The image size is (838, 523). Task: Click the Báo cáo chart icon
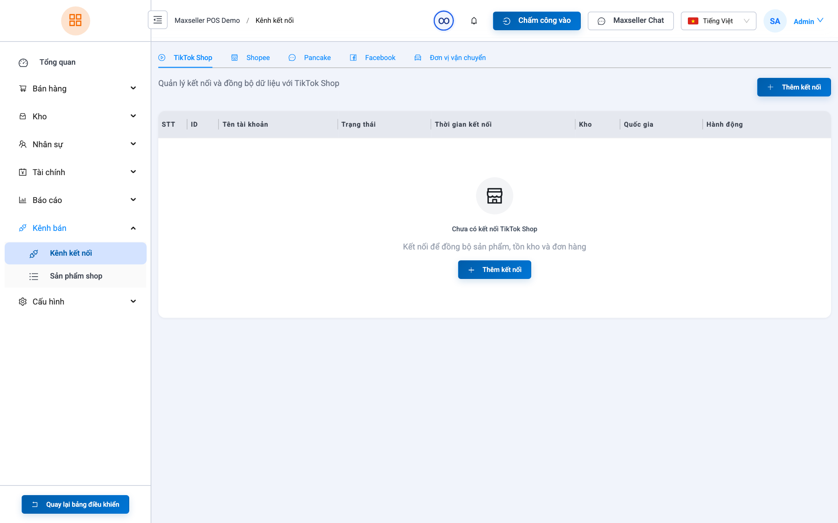click(x=23, y=200)
